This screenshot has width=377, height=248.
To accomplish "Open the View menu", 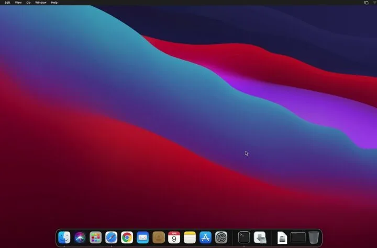I will tap(18, 3).
